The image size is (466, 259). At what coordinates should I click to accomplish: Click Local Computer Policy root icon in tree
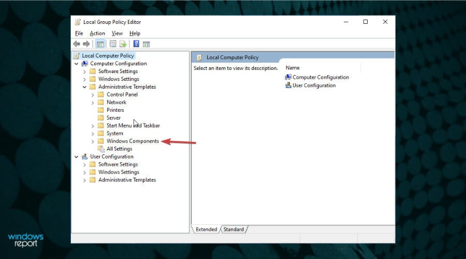coord(77,55)
